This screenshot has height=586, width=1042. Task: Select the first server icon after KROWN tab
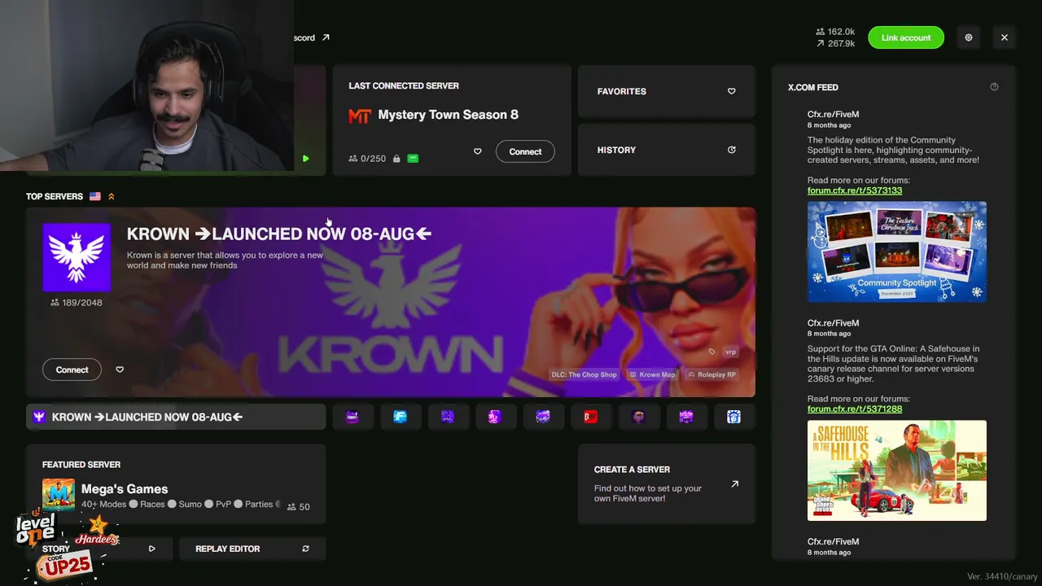click(352, 417)
